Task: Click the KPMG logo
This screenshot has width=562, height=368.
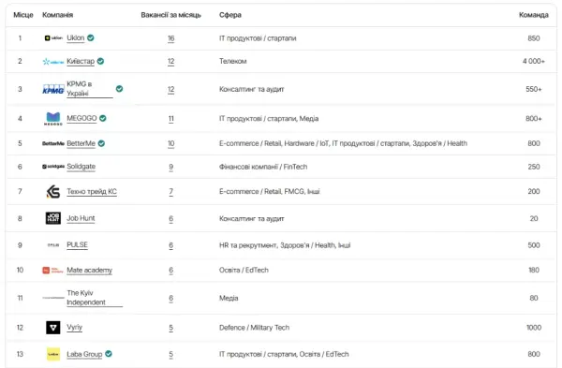Action: tap(53, 89)
